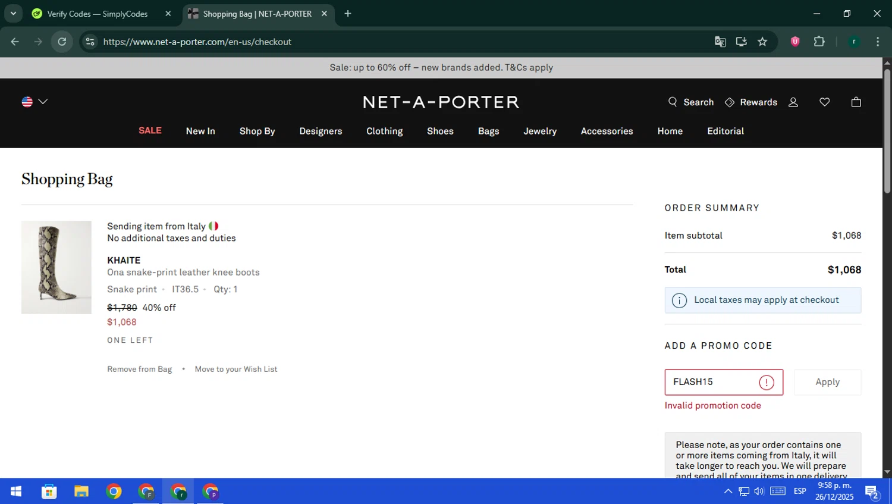Open the Home menu
The image size is (892, 504).
coord(670,131)
